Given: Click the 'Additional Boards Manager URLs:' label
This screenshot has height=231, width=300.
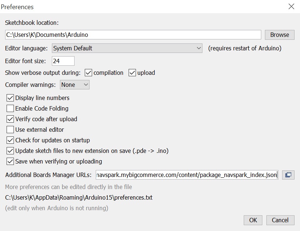Looking at the screenshot, I should [x=48, y=175].
